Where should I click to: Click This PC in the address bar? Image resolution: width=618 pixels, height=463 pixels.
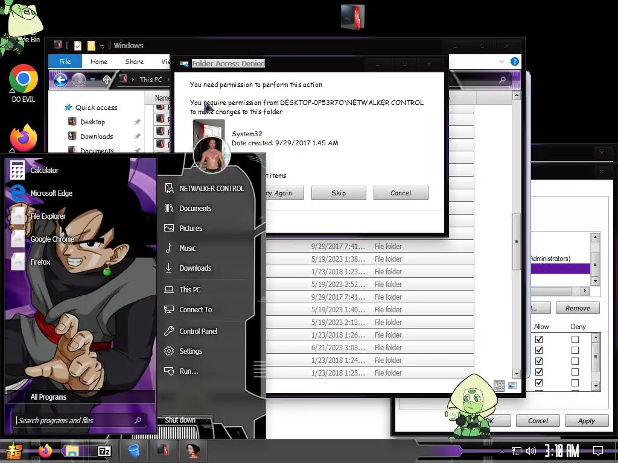click(x=151, y=80)
